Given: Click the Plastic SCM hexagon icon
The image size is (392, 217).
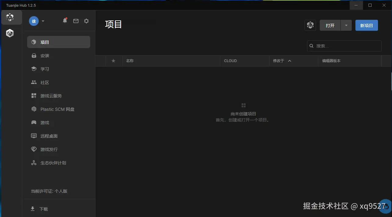Looking at the screenshot, I should pyautogui.click(x=34, y=109).
